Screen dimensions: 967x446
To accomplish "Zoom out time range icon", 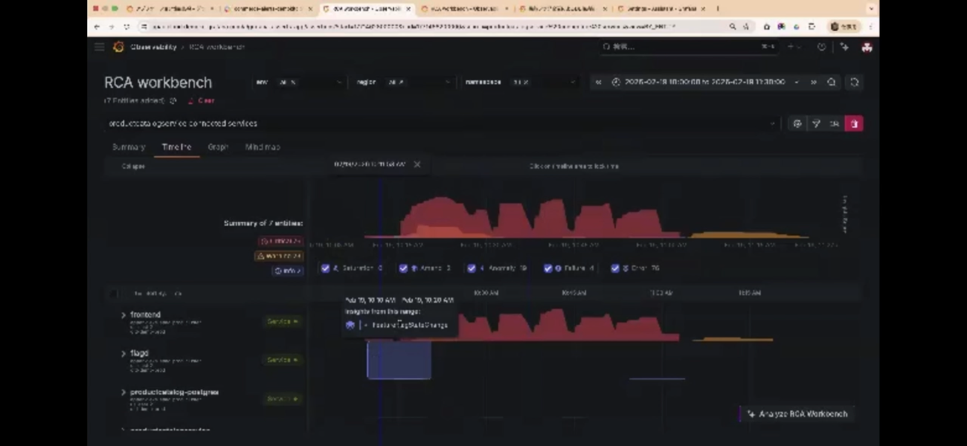I will [832, 83].
